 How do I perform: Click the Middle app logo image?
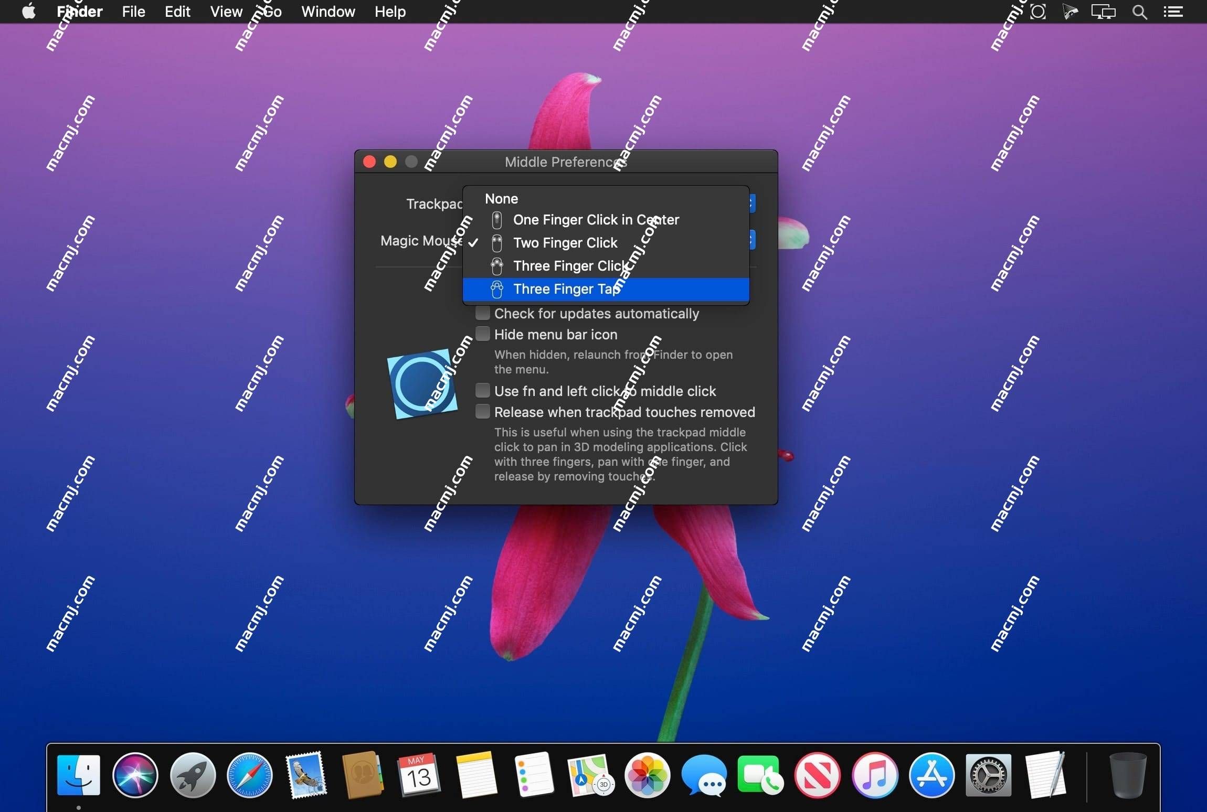422,383
